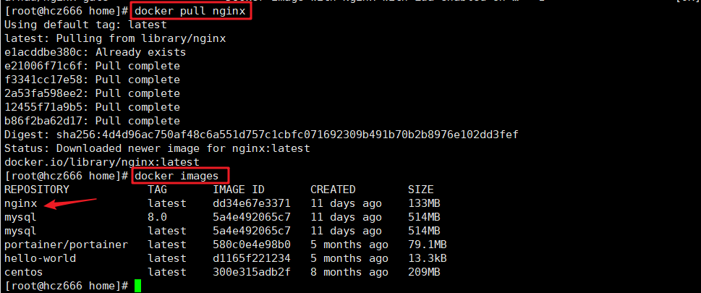Click image ID 580c0e4e98b0
701x293 pixels.
pyautogui.click(x=252, y=245)
